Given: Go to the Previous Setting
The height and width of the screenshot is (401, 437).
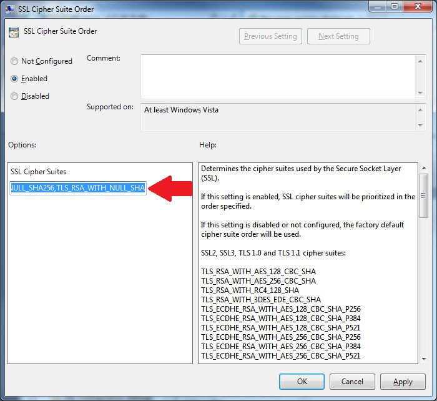Looking at the screenshot, I should coord(271,36).
